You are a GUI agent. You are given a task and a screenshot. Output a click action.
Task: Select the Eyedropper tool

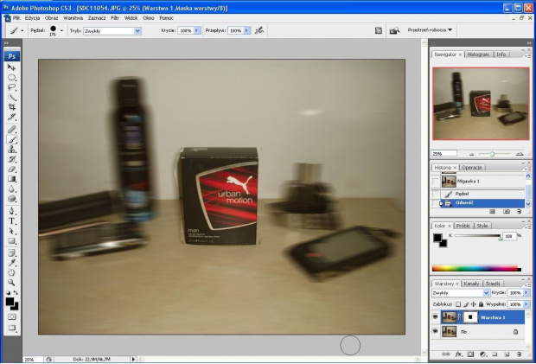pos(11,263)
